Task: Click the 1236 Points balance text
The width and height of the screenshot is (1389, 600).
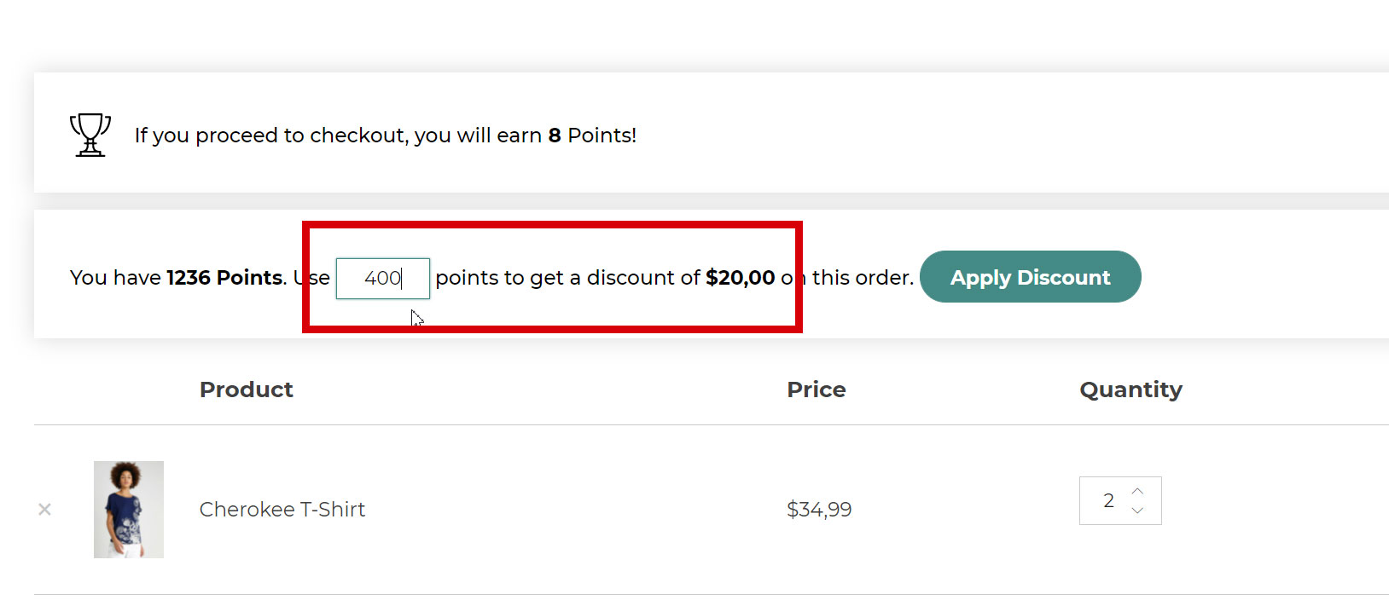Action: pyautogui.click(x=224, y=278)
